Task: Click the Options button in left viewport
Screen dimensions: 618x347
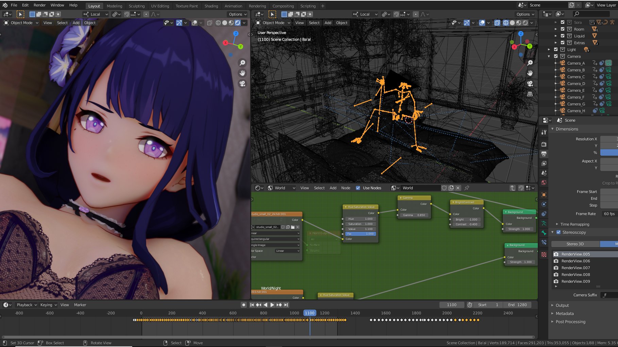Action: pos(237,14)
